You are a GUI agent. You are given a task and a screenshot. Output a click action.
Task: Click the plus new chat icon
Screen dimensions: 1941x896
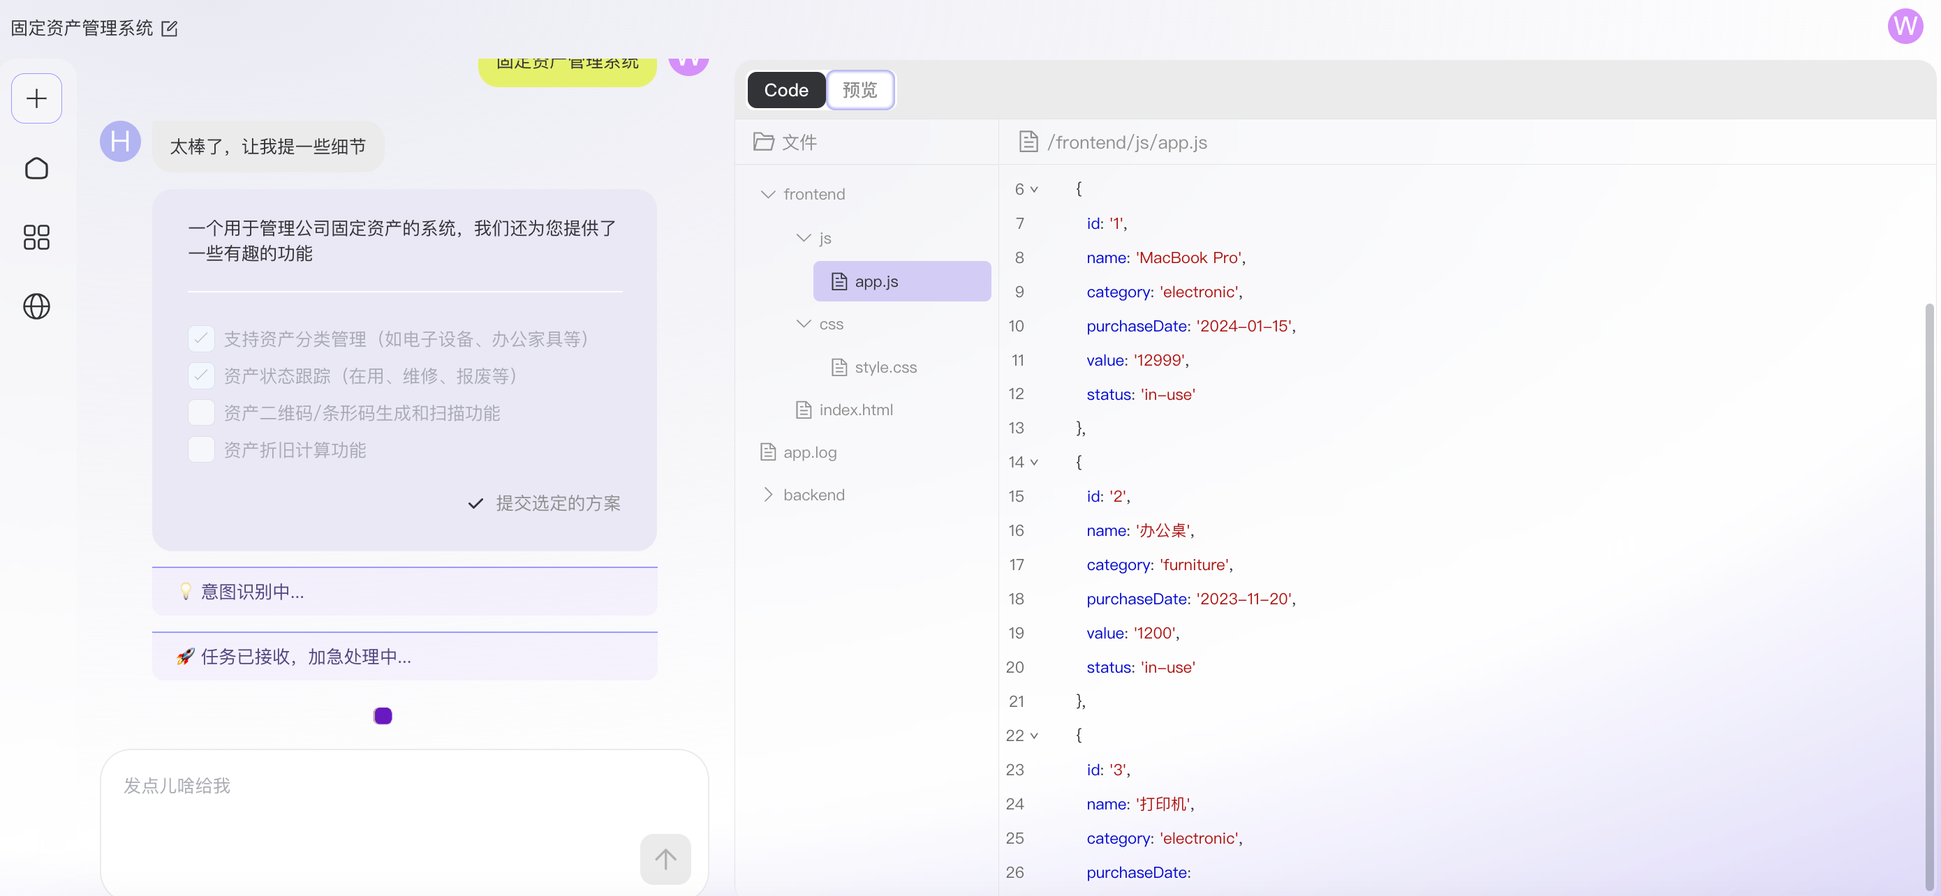(36, 98)
